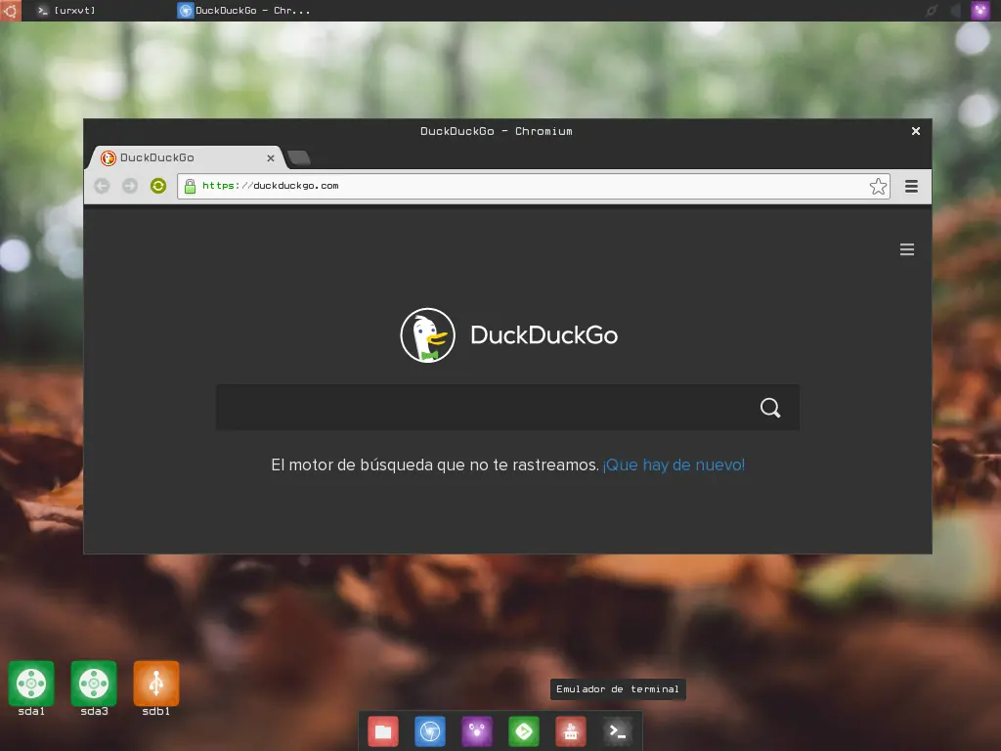Close the Chromium window
1001x751 pixels.
[915, 131]
